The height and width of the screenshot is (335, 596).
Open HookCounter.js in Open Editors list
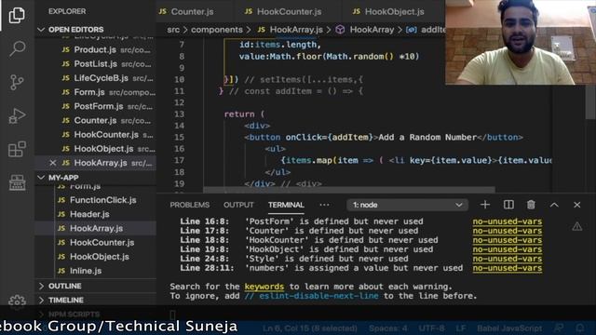tap(95, 134)
